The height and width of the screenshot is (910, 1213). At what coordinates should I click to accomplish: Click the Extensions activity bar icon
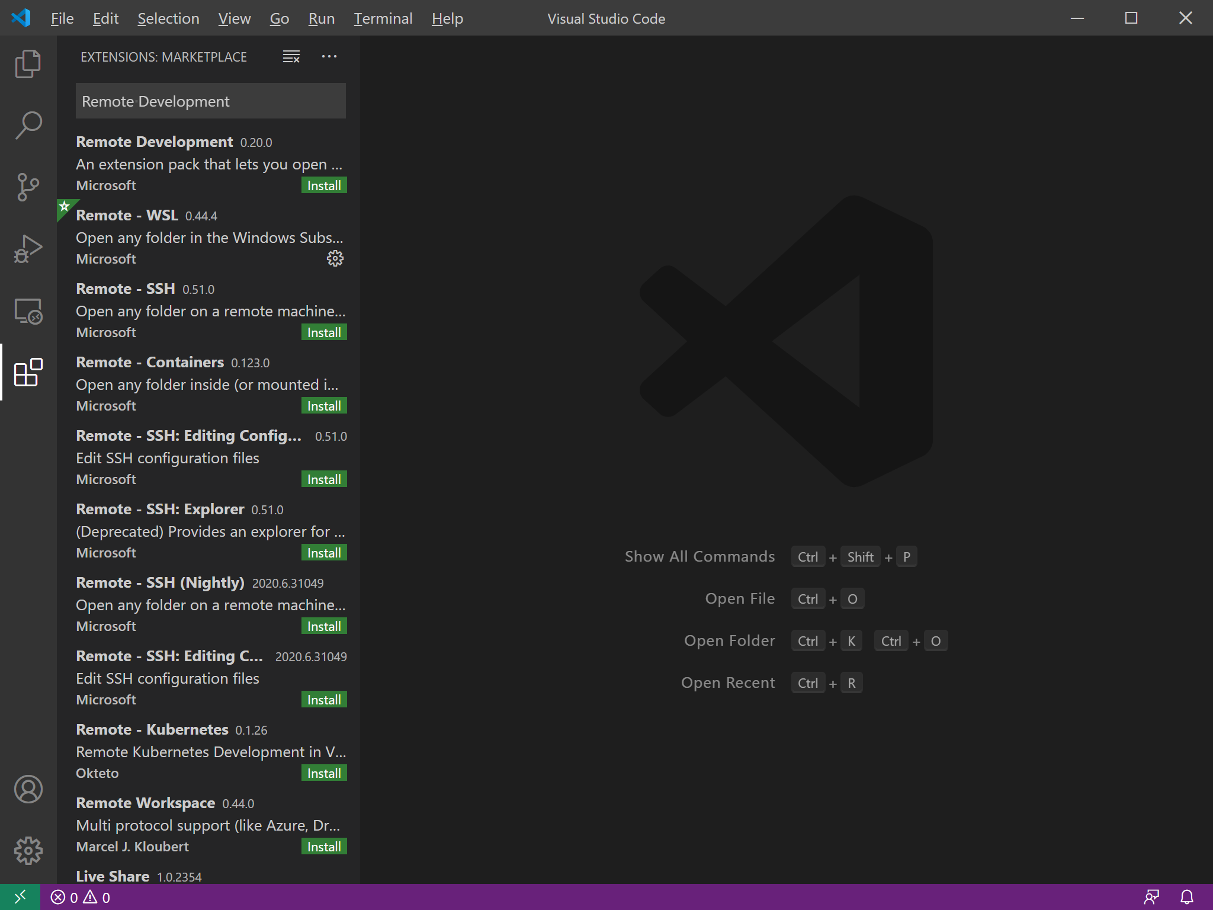coord(28,372)
